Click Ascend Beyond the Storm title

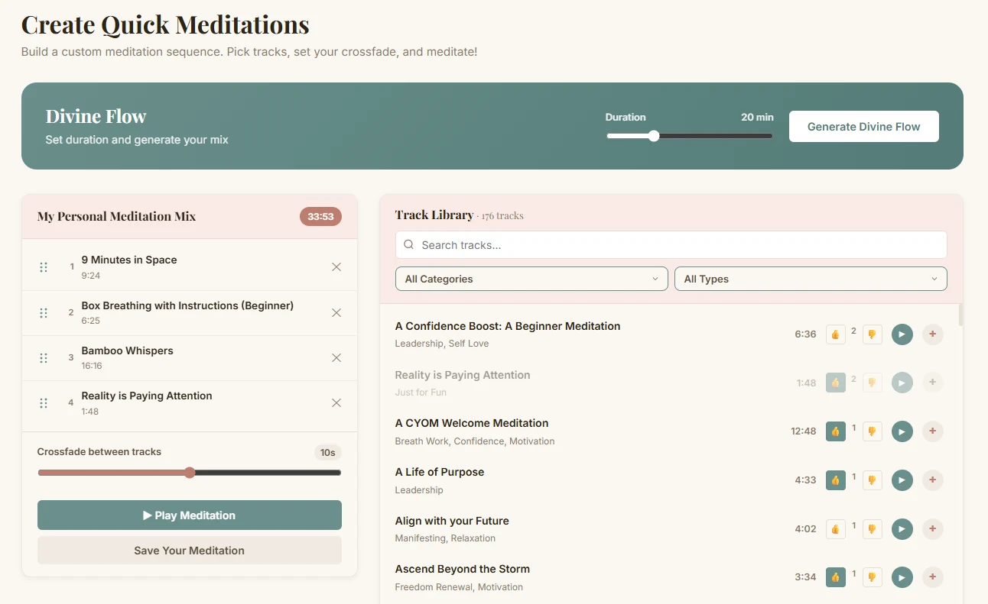463,569
